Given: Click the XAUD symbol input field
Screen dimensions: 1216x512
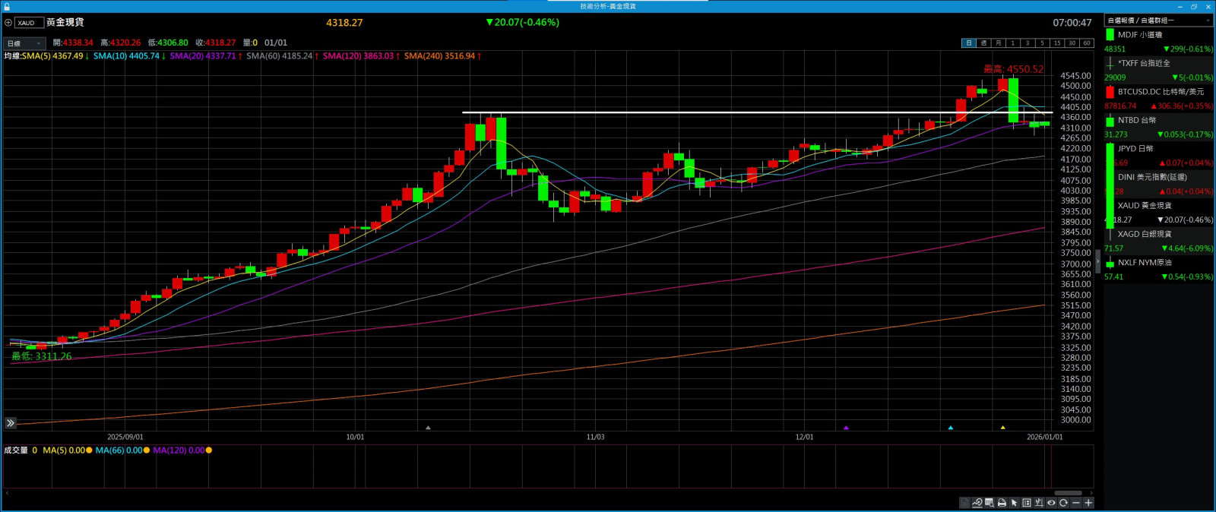Looking at the screenshot, I should click(29, 23).
